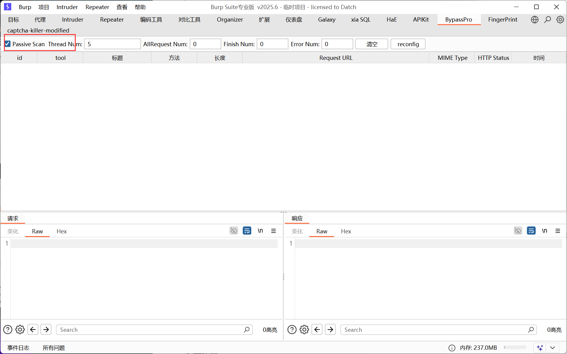The width and height of the screenshot is (567, 354).
Task: Switch to the Organizer tab
Action: click(x=230, y=20)
